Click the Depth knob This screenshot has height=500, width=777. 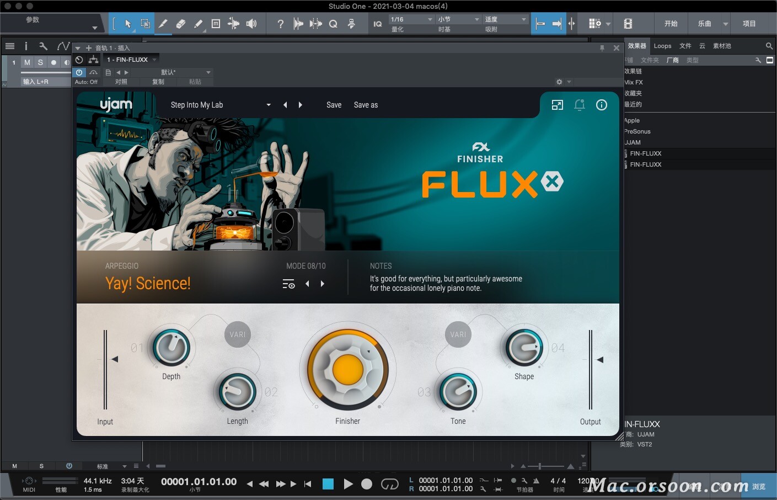(172, 348)
